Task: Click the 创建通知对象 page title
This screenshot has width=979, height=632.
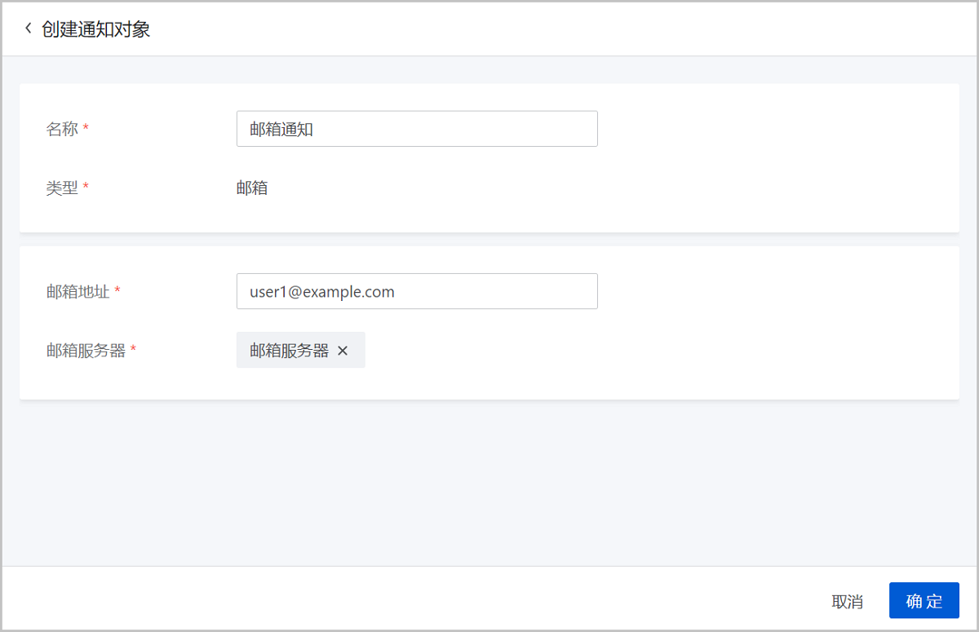Action: tap(96, 29)
